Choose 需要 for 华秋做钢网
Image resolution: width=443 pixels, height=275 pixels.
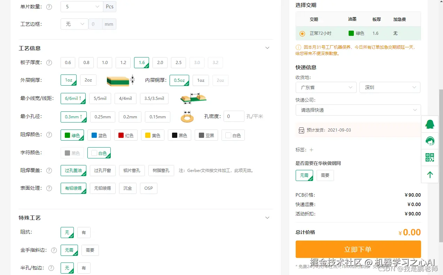click(x=325, y=175)
